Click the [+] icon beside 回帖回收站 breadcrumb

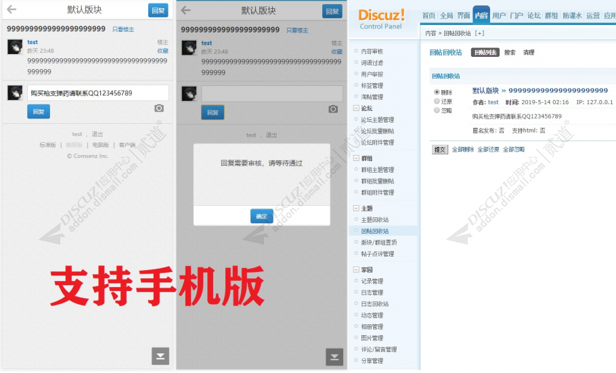(480, 33)
